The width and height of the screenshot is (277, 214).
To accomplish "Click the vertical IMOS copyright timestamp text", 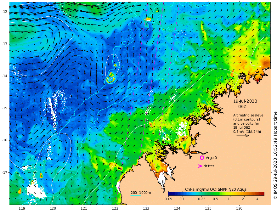I will [x=275, y=155].
